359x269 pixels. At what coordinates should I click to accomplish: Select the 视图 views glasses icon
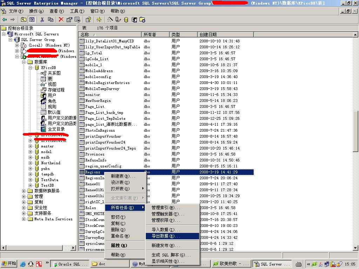pyautogui.click(x=43, y=84)
